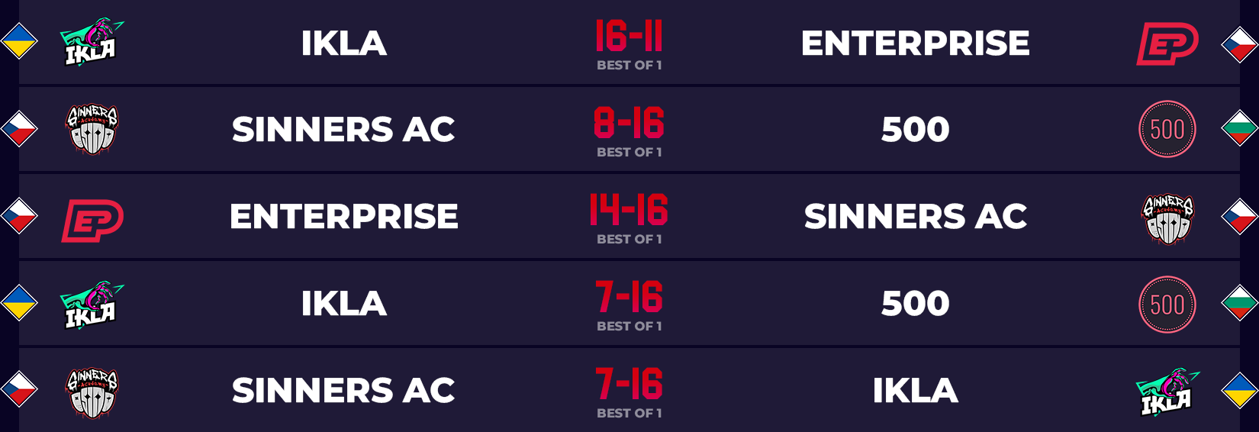Click the Enterprise EP logo in the third row
Image resolution: width=1259 pixels, height=432 pixels.
(92, 221)
